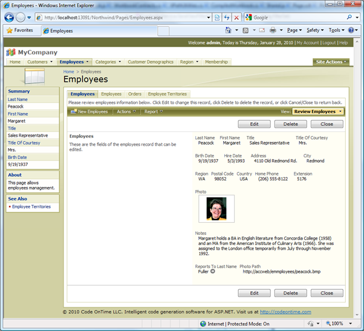Click the blue Help question icon

(x=351, y=30)
